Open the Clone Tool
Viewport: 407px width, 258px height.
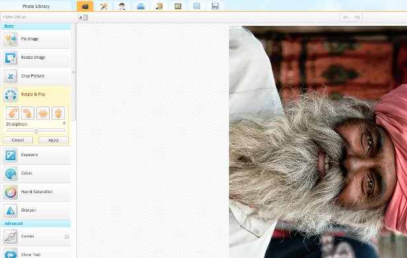[x=36, y=253]
